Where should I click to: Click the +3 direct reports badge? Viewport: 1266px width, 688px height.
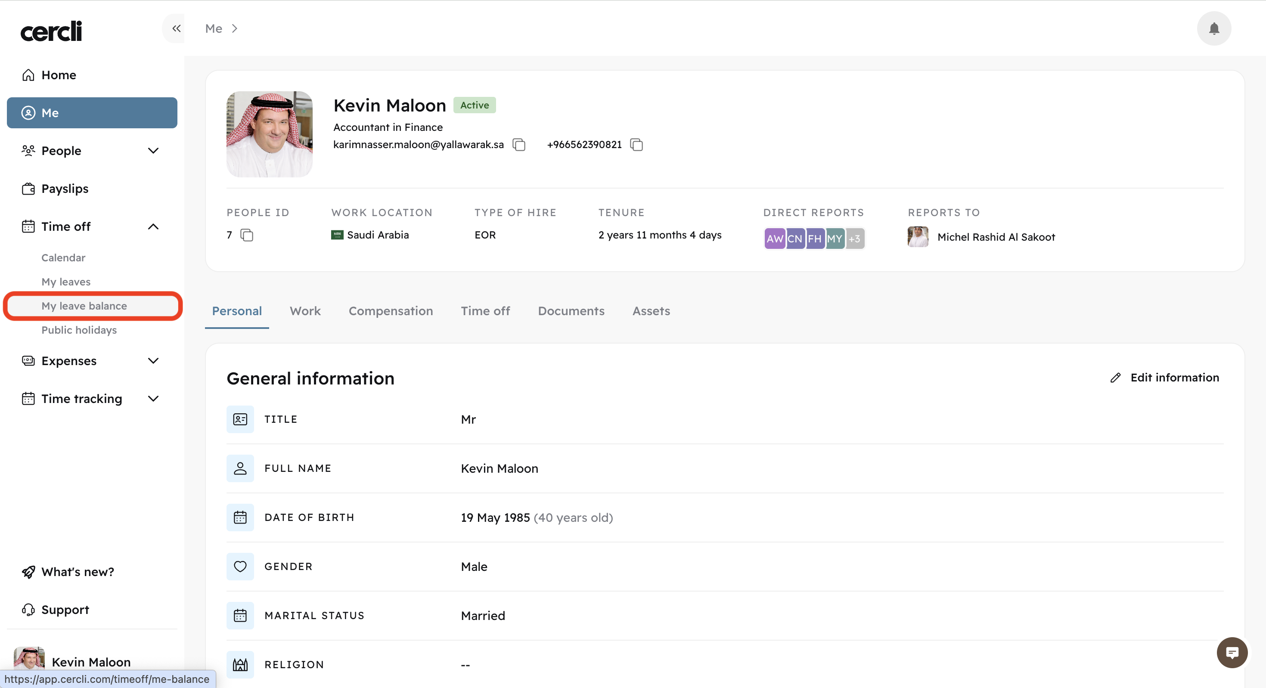pos(855,239)
